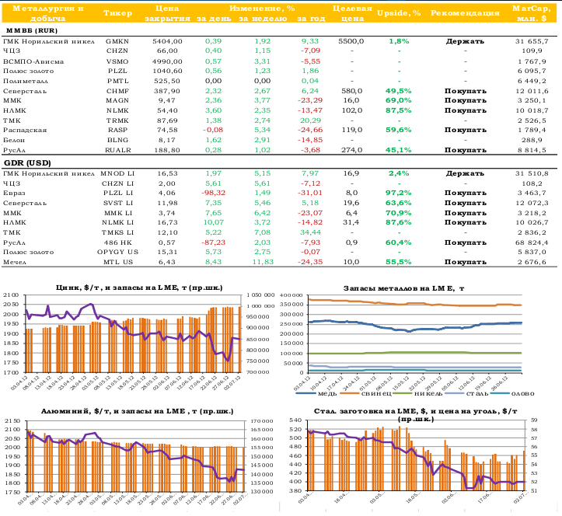Click the target price 5500,0
562x516 pixels.
tap(351, 41)
